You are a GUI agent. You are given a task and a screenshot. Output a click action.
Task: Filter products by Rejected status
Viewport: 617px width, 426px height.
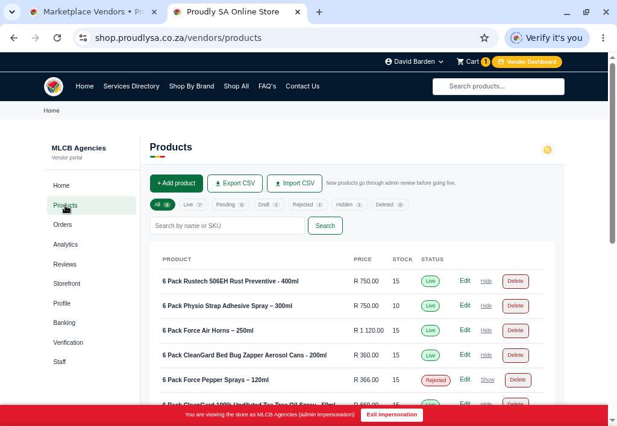[308, 205]
